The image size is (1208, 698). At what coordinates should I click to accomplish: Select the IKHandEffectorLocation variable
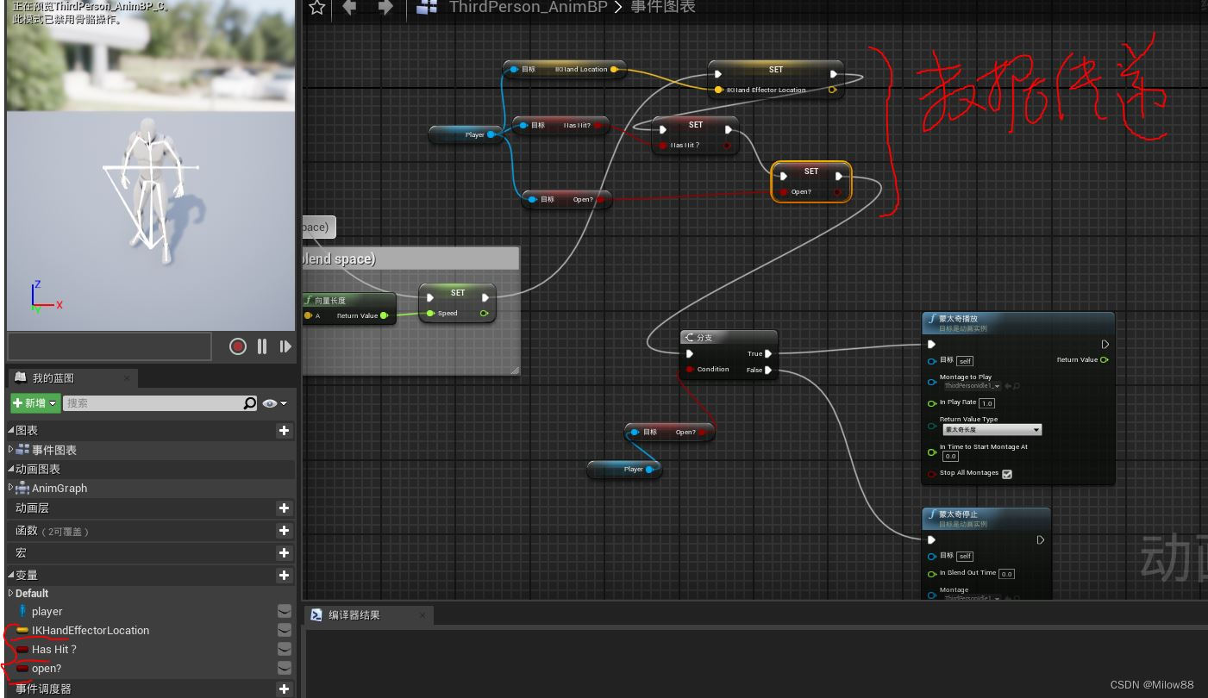[91, 631]
